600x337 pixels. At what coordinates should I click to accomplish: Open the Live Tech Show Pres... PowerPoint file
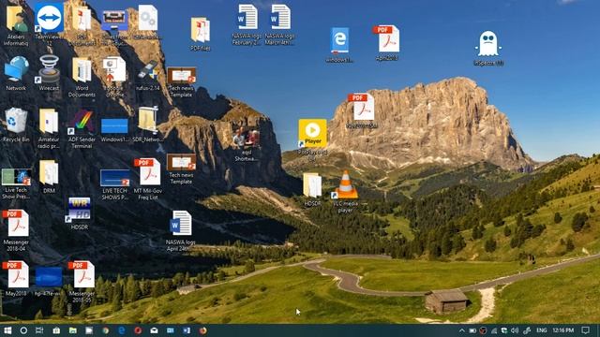[x=16, y=183]
